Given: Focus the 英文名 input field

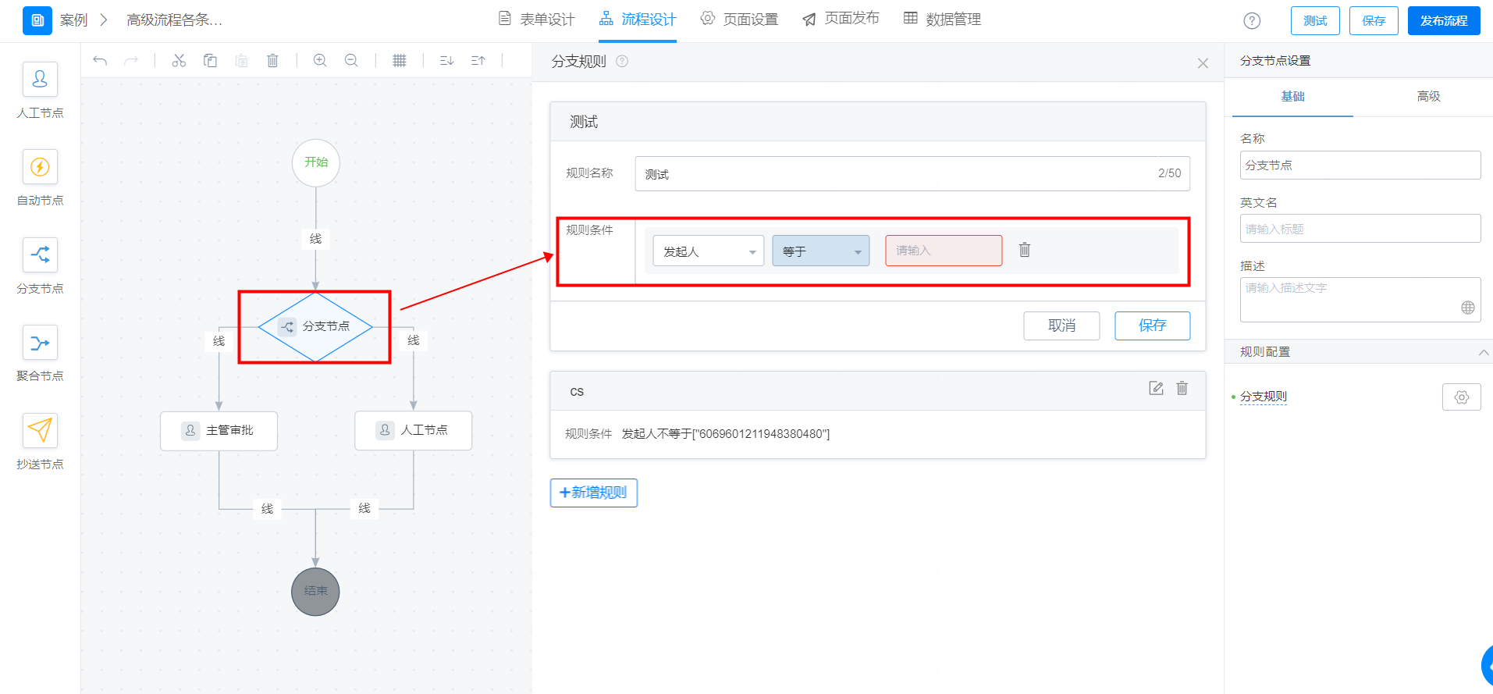Looking at the screenshot, I should tap(1360, 229).
